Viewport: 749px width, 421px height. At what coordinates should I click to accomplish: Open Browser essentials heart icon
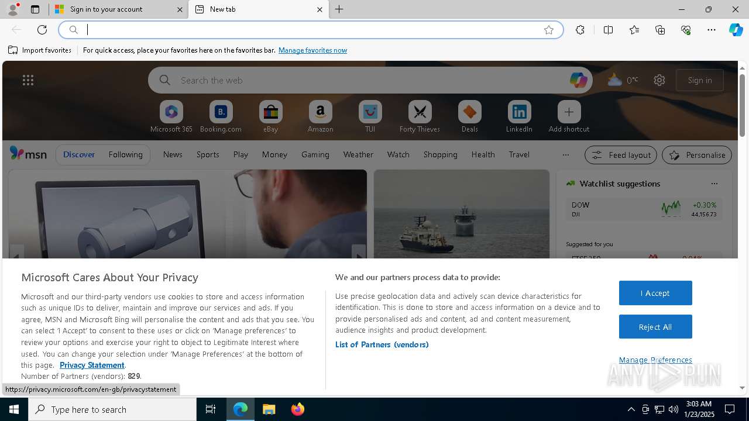pos(686,30)
